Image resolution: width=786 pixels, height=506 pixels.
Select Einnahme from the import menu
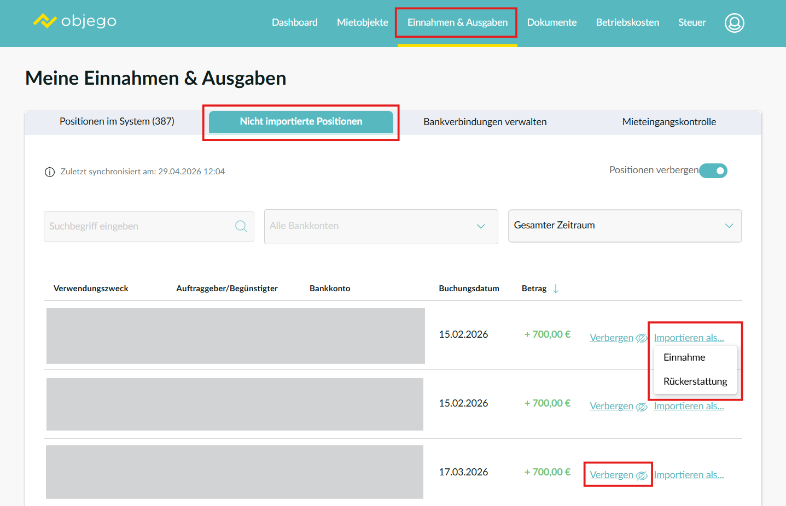(x=684, y=357)
